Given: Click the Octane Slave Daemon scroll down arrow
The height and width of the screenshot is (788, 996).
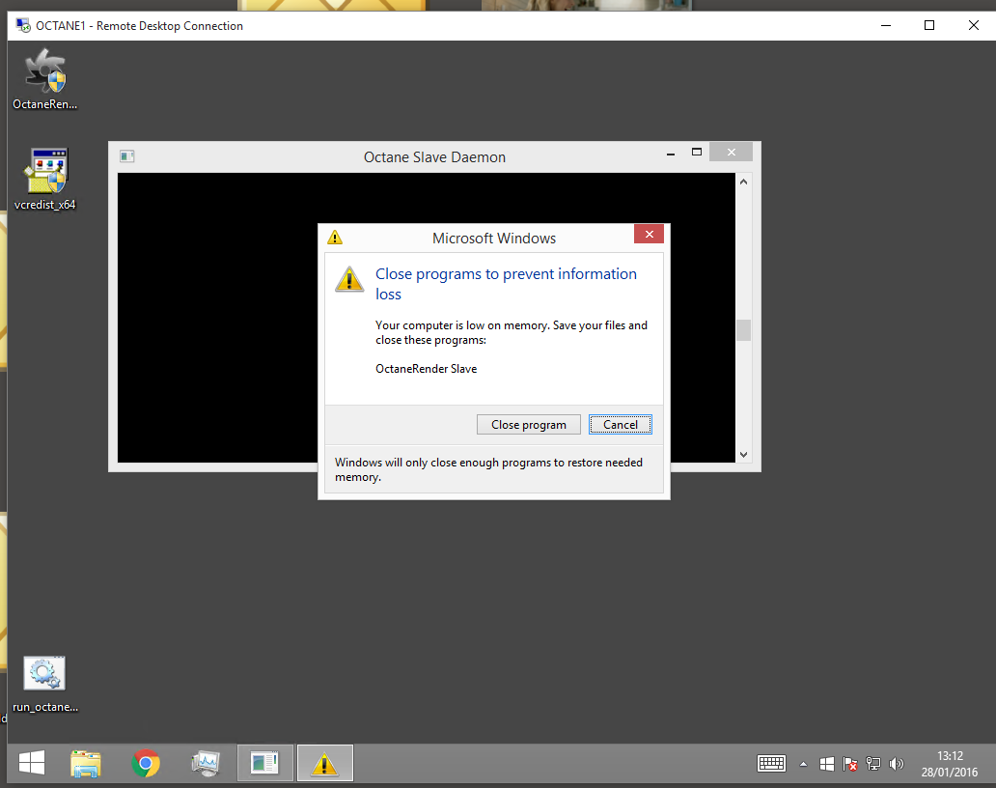Looking at the screenshot, I should click(x=743, y=455).
